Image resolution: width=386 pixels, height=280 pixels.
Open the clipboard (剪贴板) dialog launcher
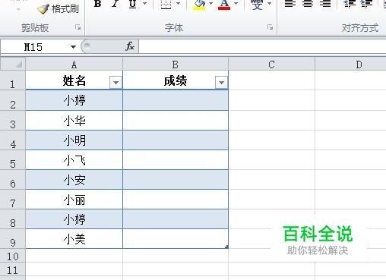pos(78,27)
